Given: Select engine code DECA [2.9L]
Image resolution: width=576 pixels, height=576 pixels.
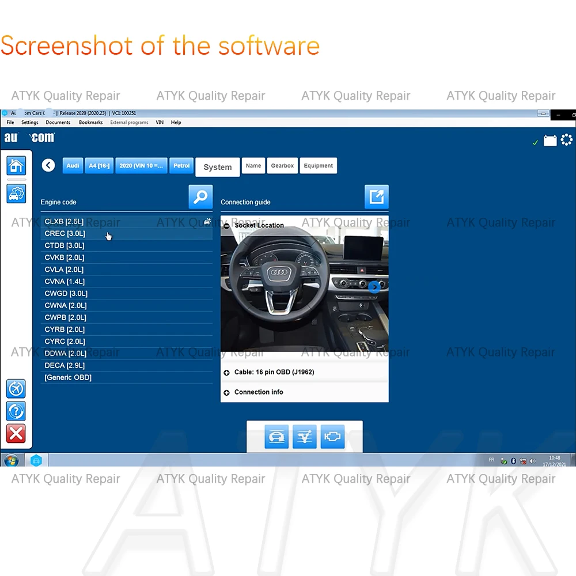Looking at the screenshot, I should (126, 366).
